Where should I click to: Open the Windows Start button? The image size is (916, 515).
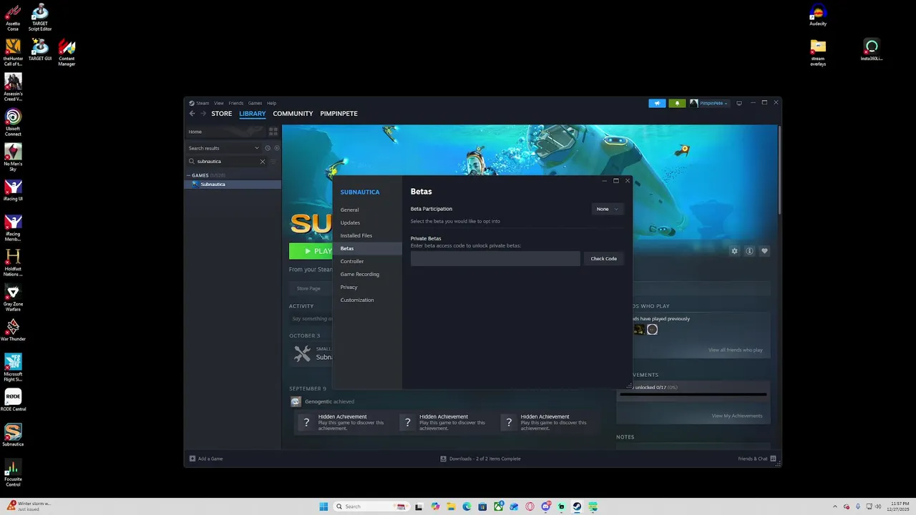pyautogui.click(x=323, y=506)
